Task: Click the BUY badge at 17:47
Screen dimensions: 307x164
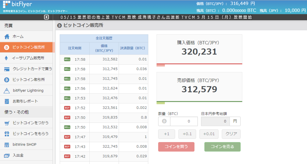Action: (x=67, y=137)
